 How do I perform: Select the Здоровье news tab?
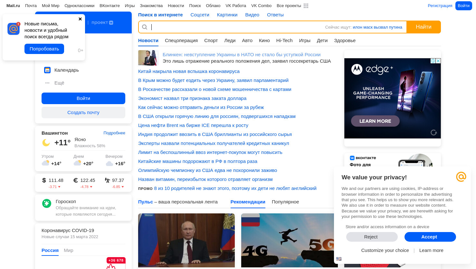pyautogui.click(x=345, y=40)
